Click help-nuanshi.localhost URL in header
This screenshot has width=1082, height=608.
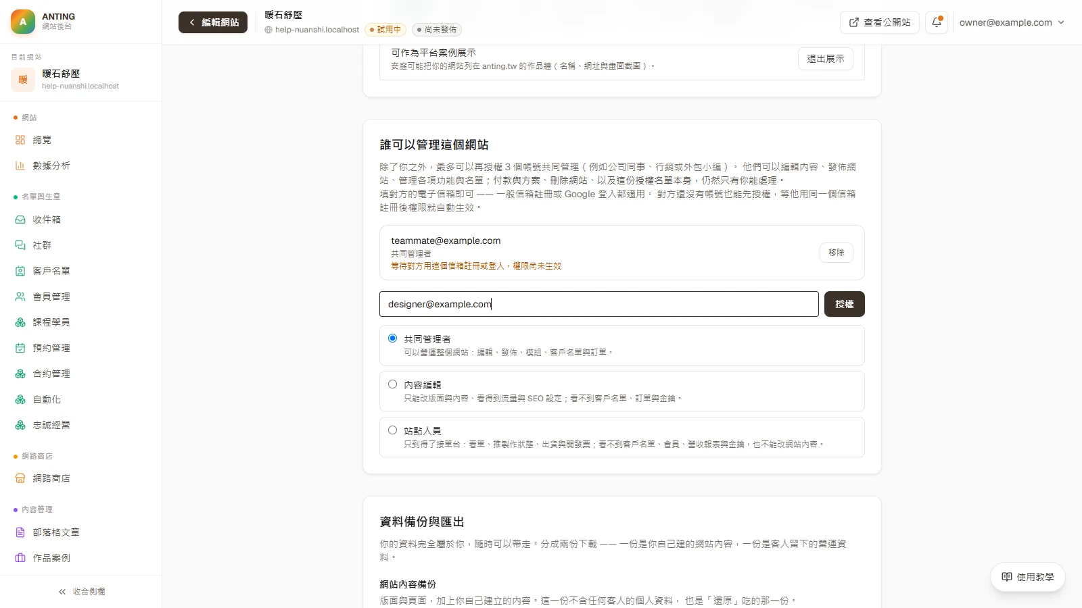[x=317, y=30]
